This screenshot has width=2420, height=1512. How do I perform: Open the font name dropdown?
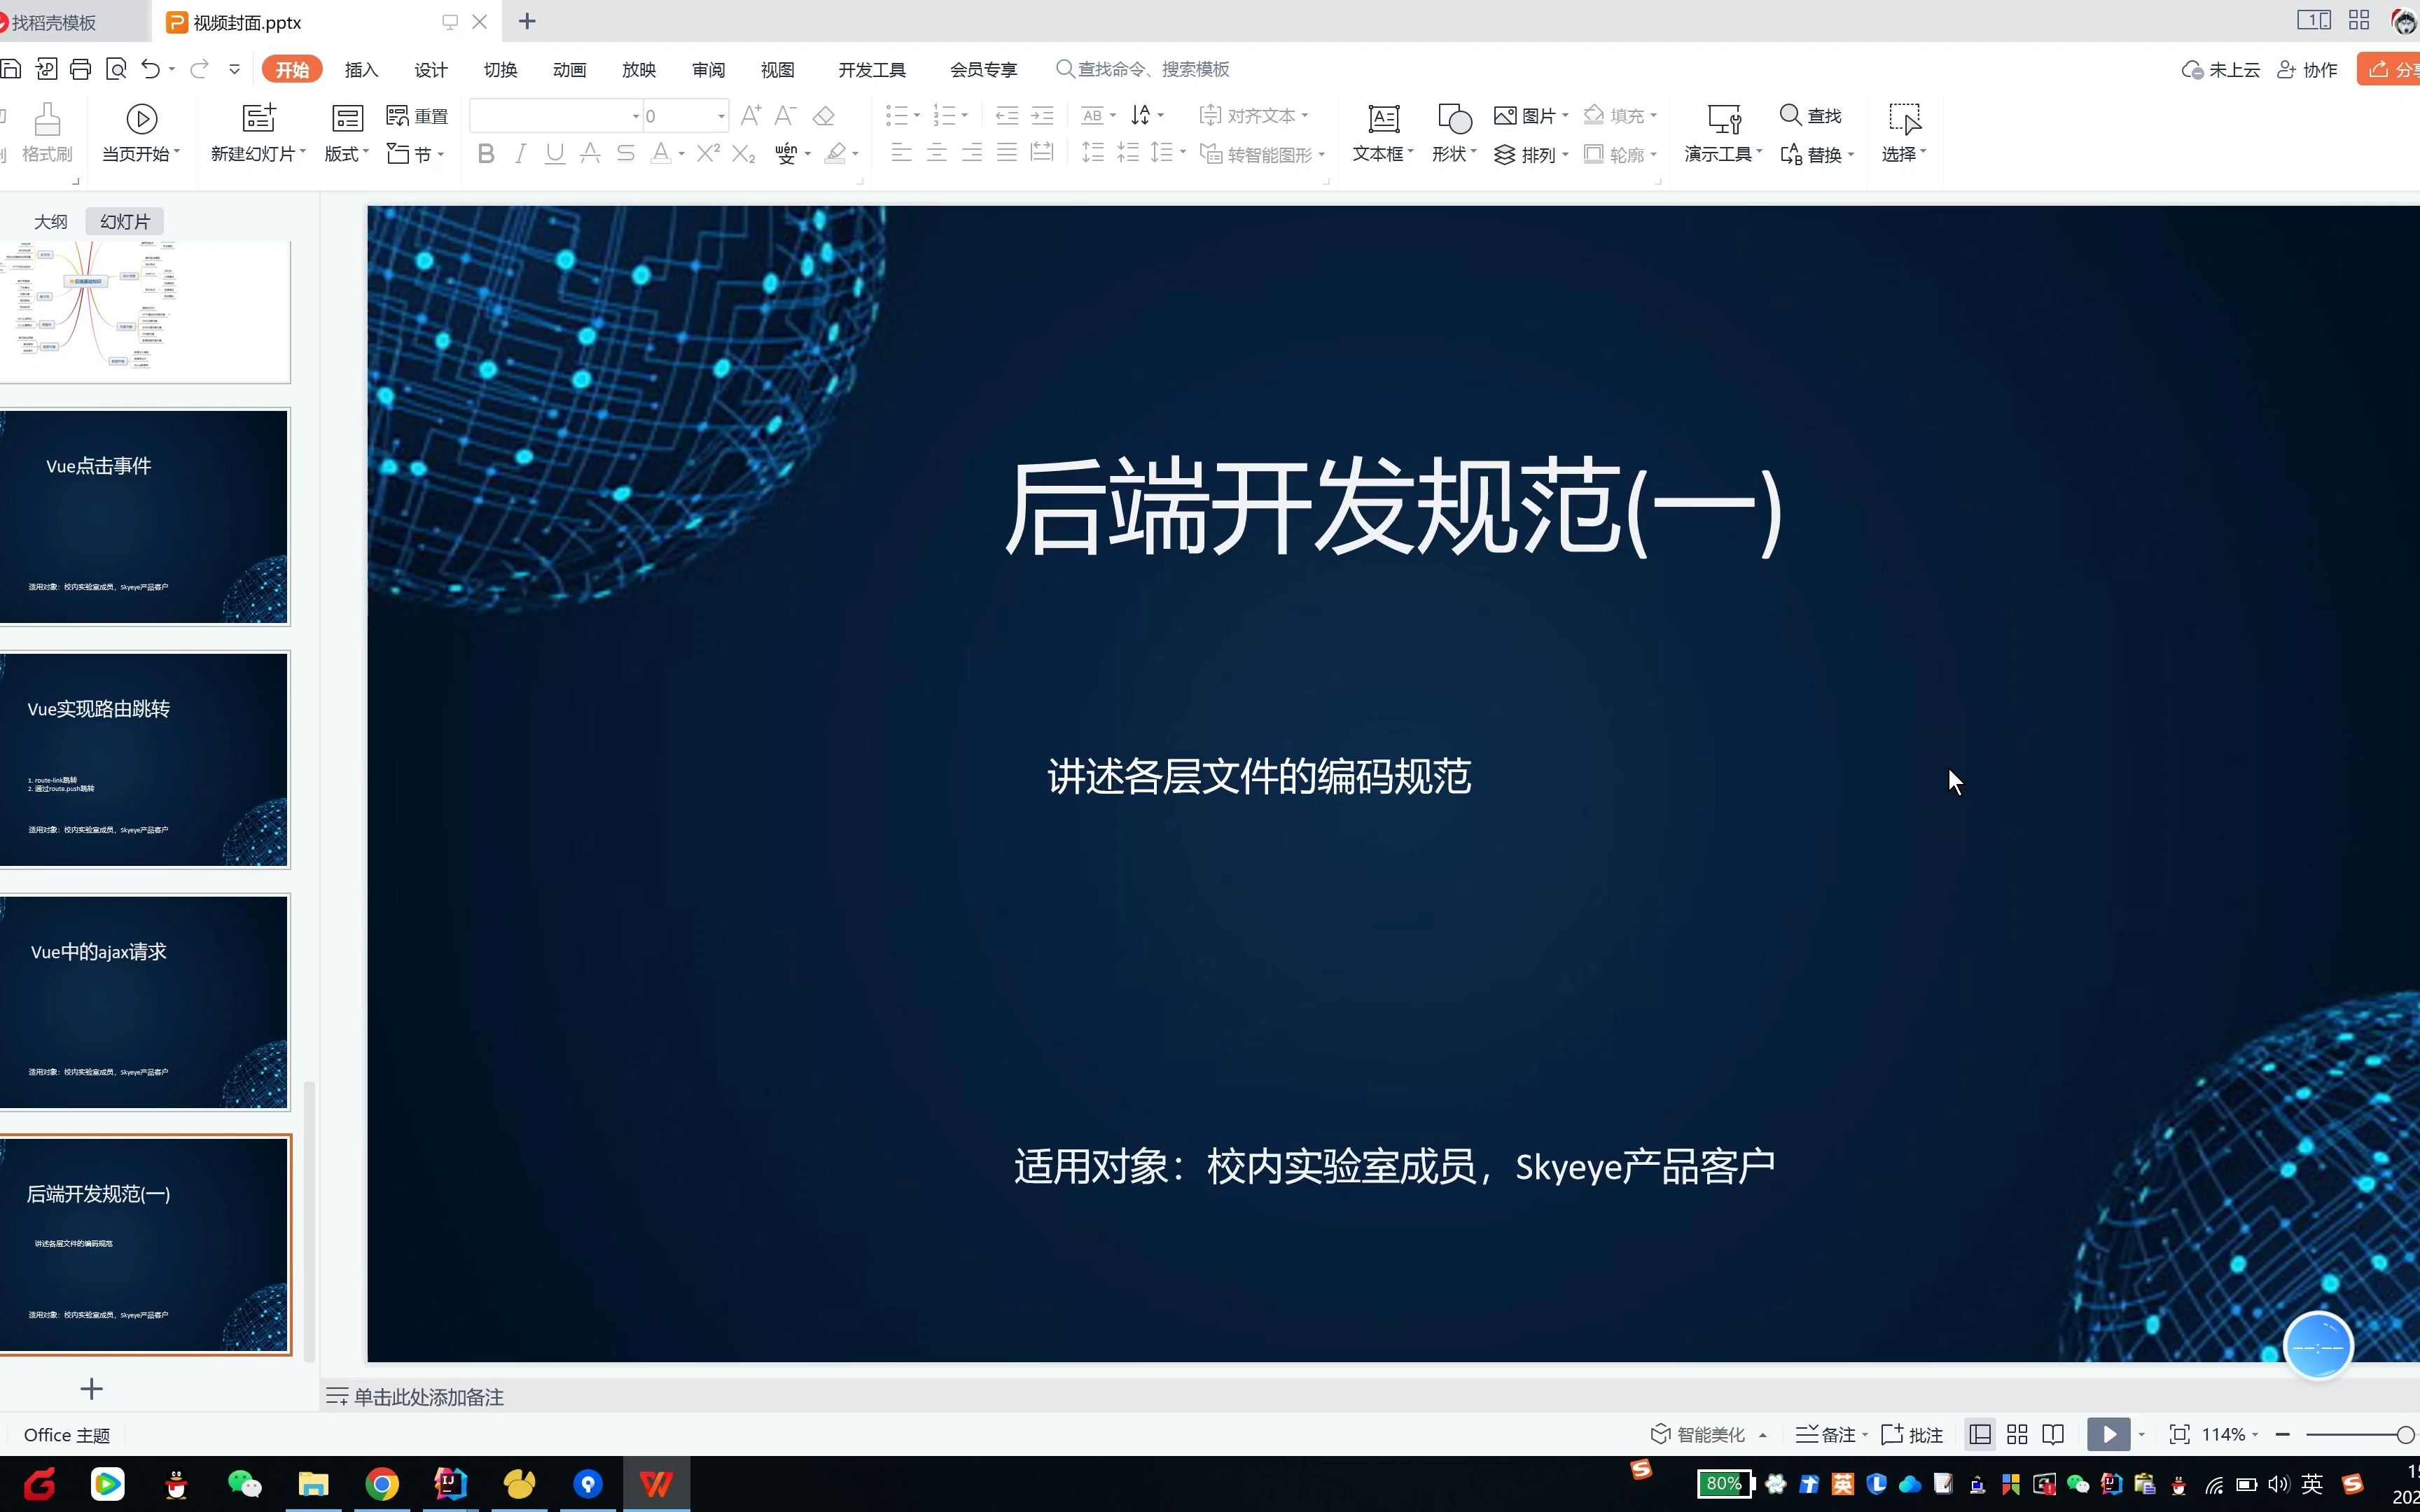pyautogui.click(x=635, y=116)
